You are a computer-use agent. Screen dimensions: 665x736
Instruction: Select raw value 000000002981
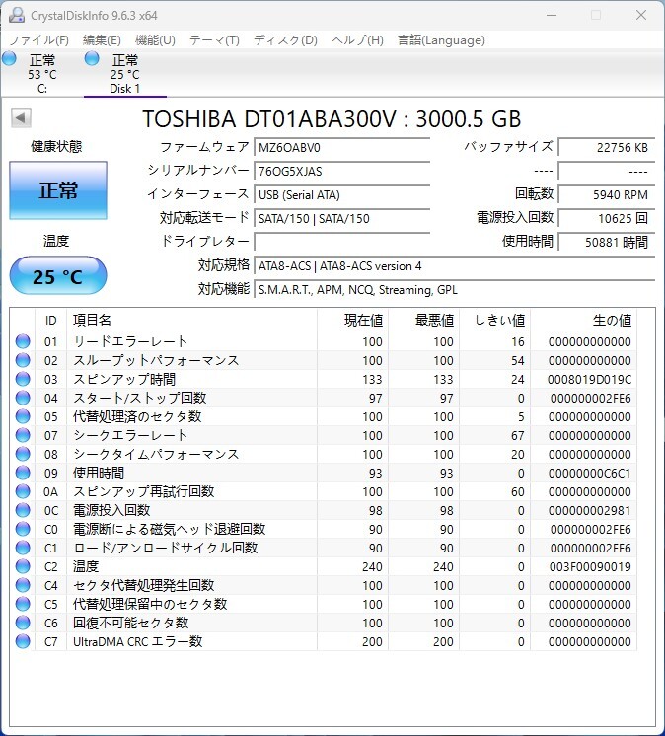(x=589, y=511)
